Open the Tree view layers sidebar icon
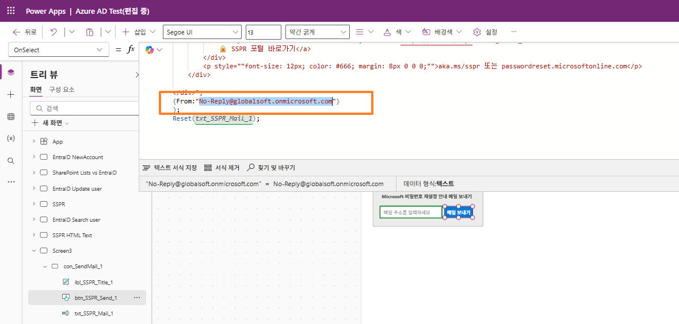The image size is (679, 324). click(11, 72)
